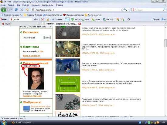Click the vertical page scrollbar thumb
167x125 pixels.
coord(165,43)
